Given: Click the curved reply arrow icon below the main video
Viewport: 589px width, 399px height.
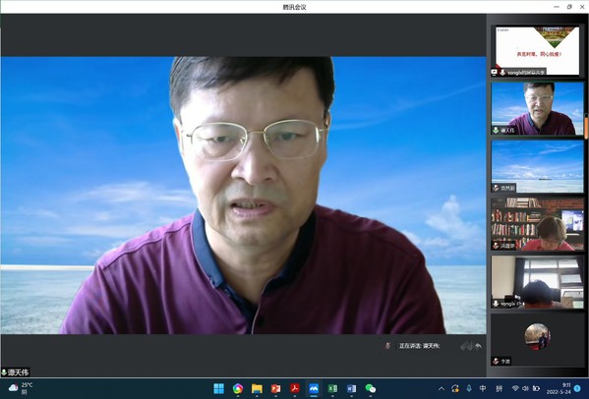Looking at the screenshot, I should (x=478, y=346).
